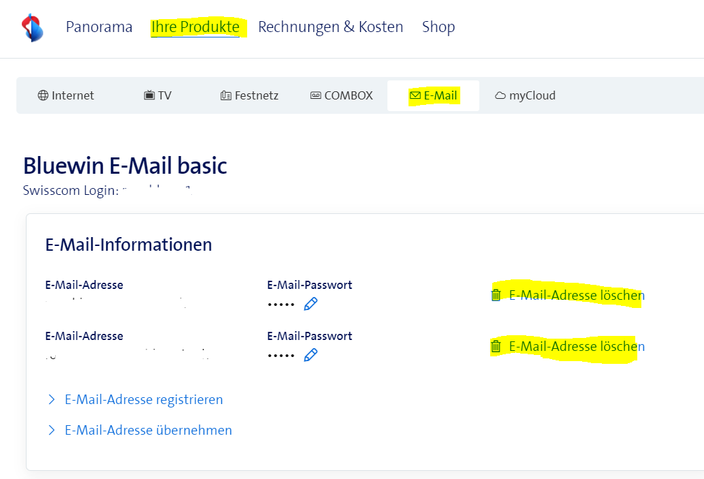Click the first E-Mail-Adresse label

click(84, 285)
